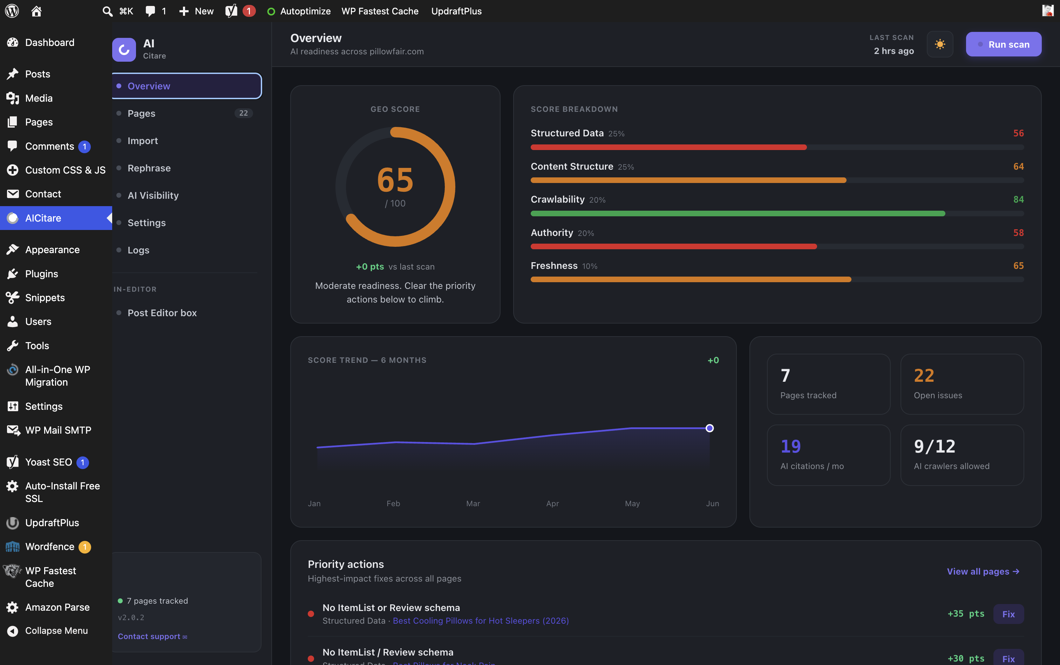Select the Overview tab in AI Citare
The image size is (1060, 665).
[187, 86]
